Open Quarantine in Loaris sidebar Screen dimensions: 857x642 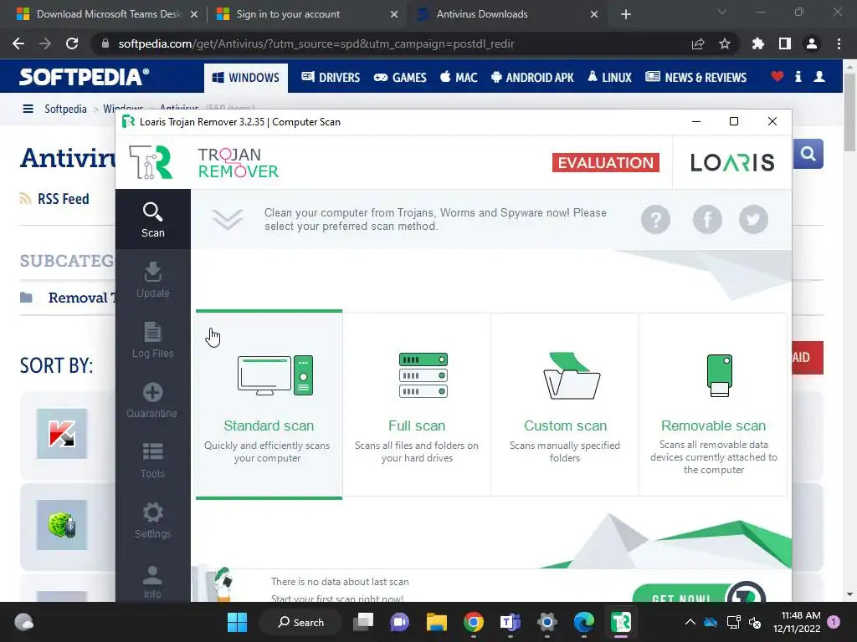pyautogui.click(x=152, y=400)
